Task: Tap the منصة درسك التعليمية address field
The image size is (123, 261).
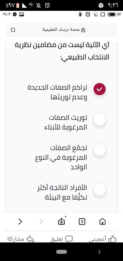Action: [x=61, y=30]
